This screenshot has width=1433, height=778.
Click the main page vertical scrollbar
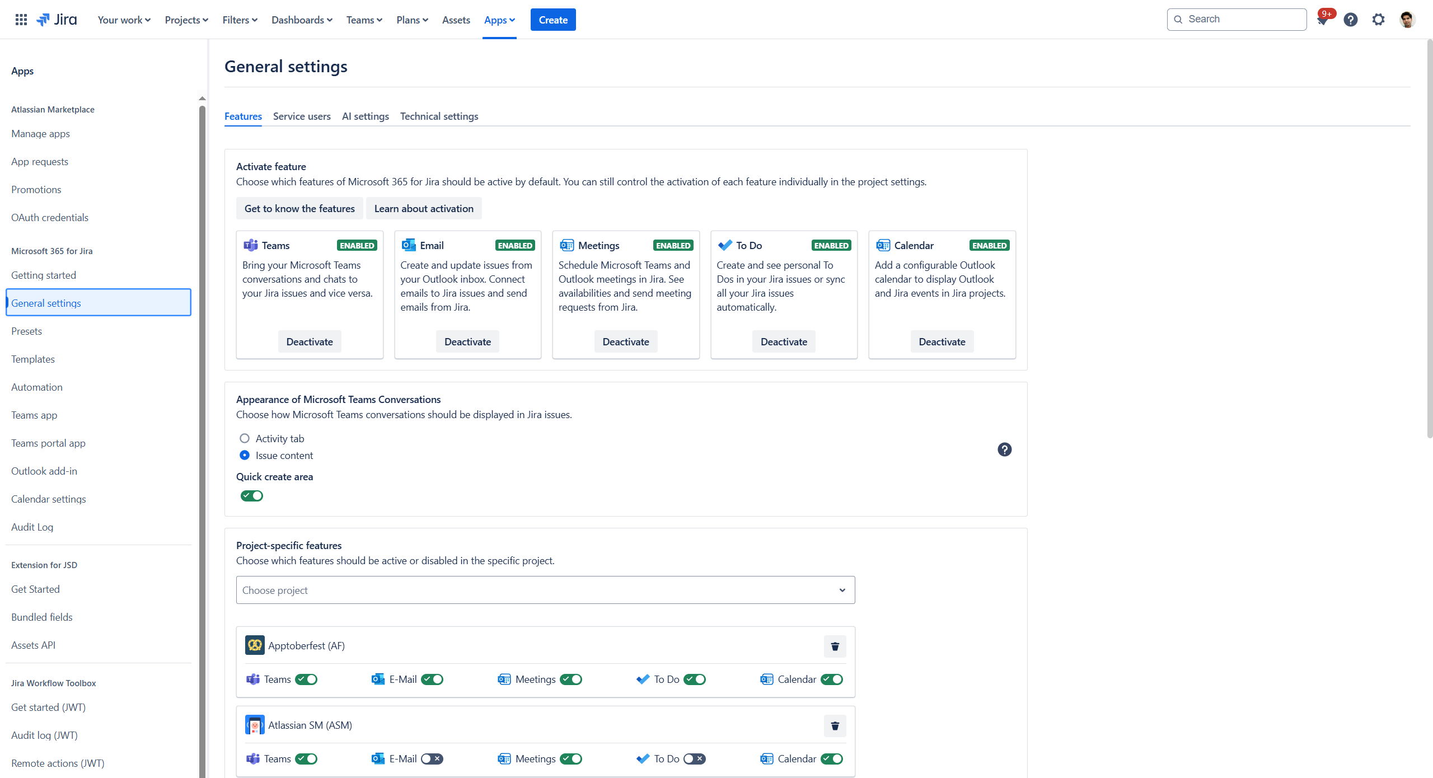coord(1430,238)
